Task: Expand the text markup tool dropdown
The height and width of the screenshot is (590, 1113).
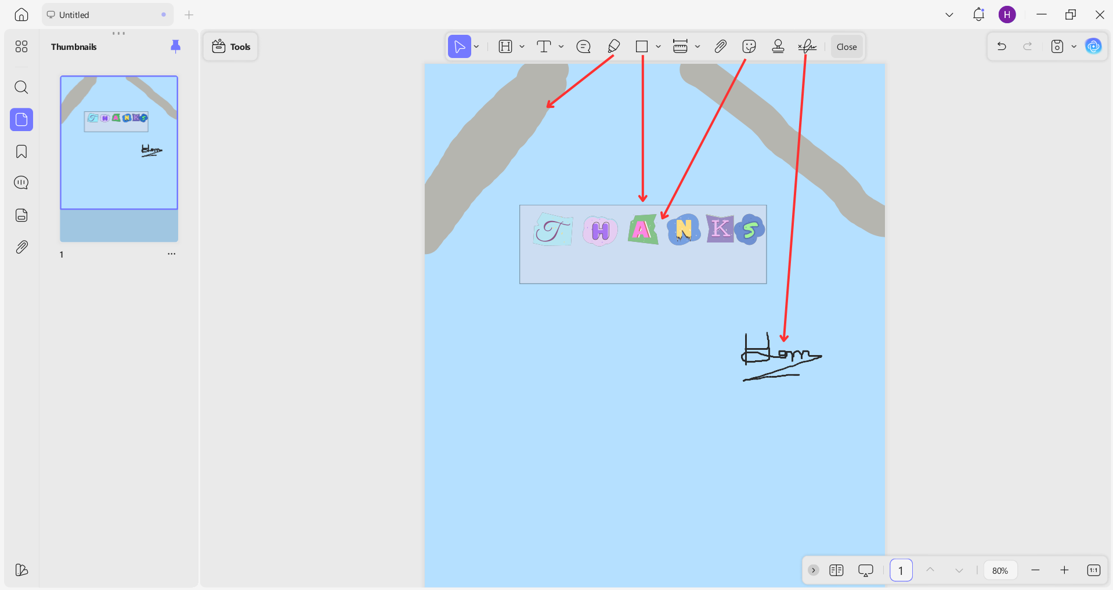Action: click(522, 47)
